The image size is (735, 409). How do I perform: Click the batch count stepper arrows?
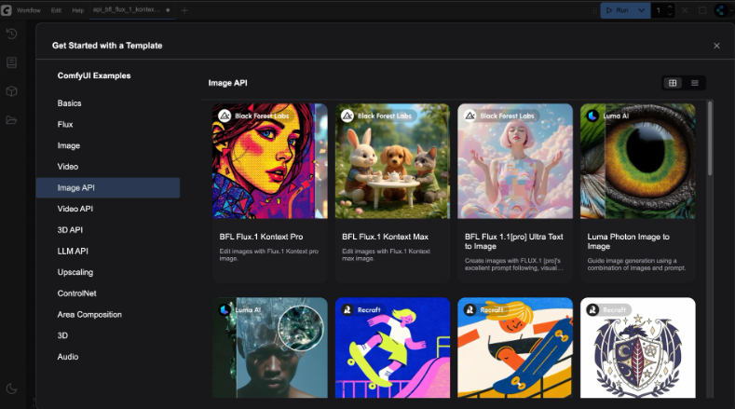pyautogui.click(x=670, y=10)
